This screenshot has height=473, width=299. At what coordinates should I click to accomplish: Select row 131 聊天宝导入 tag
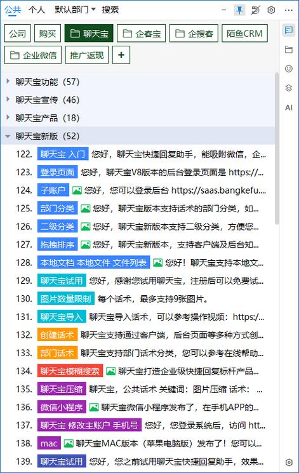point(62,317)
